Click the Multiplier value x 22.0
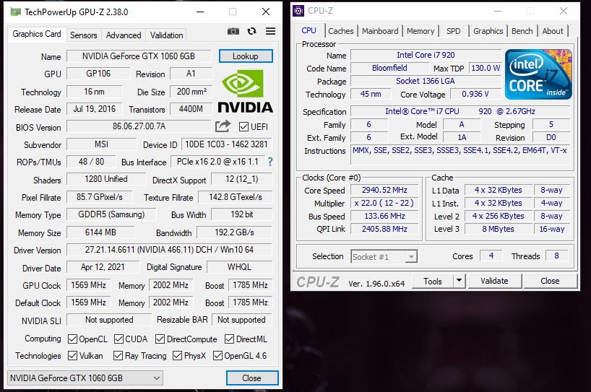 384,203
